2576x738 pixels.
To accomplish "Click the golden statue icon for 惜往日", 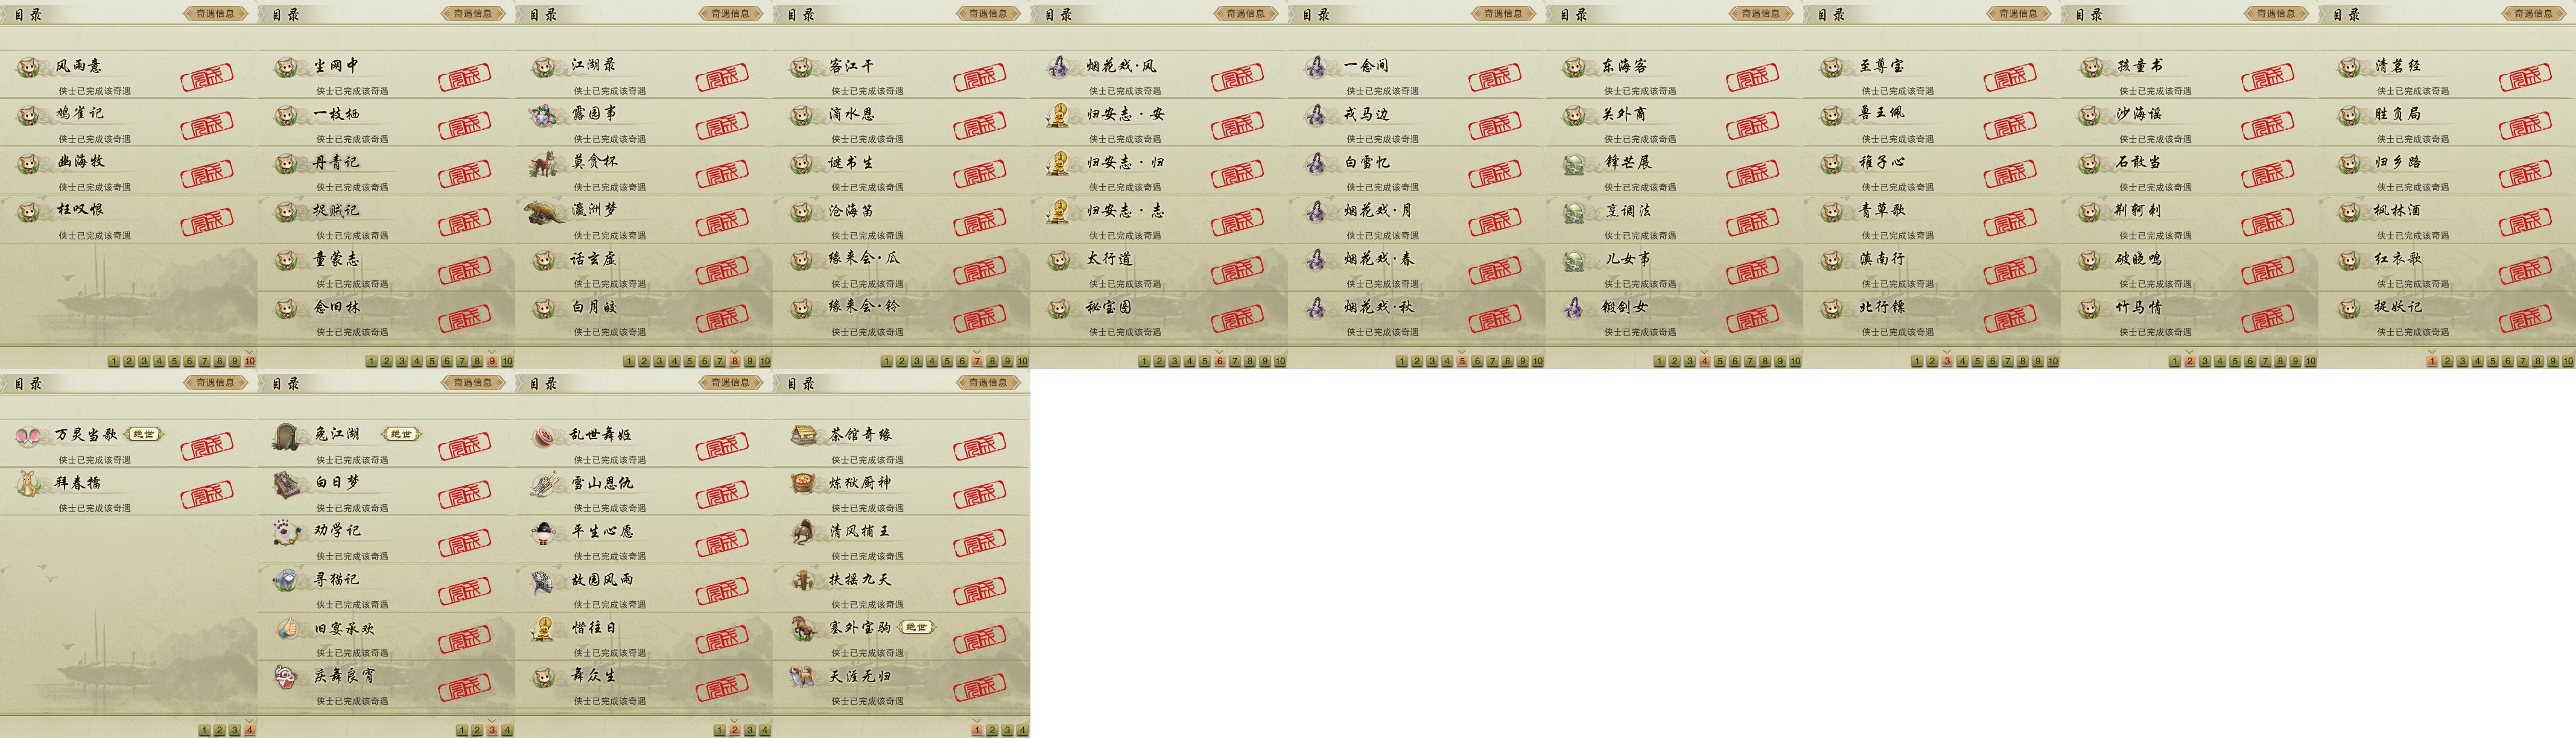I will click(x=544, y=629).
